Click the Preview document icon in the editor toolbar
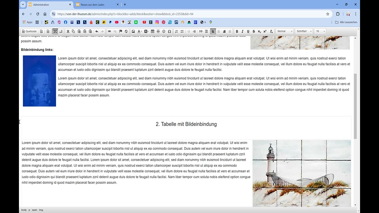This screenshot has width=379, height=213. 41,31
